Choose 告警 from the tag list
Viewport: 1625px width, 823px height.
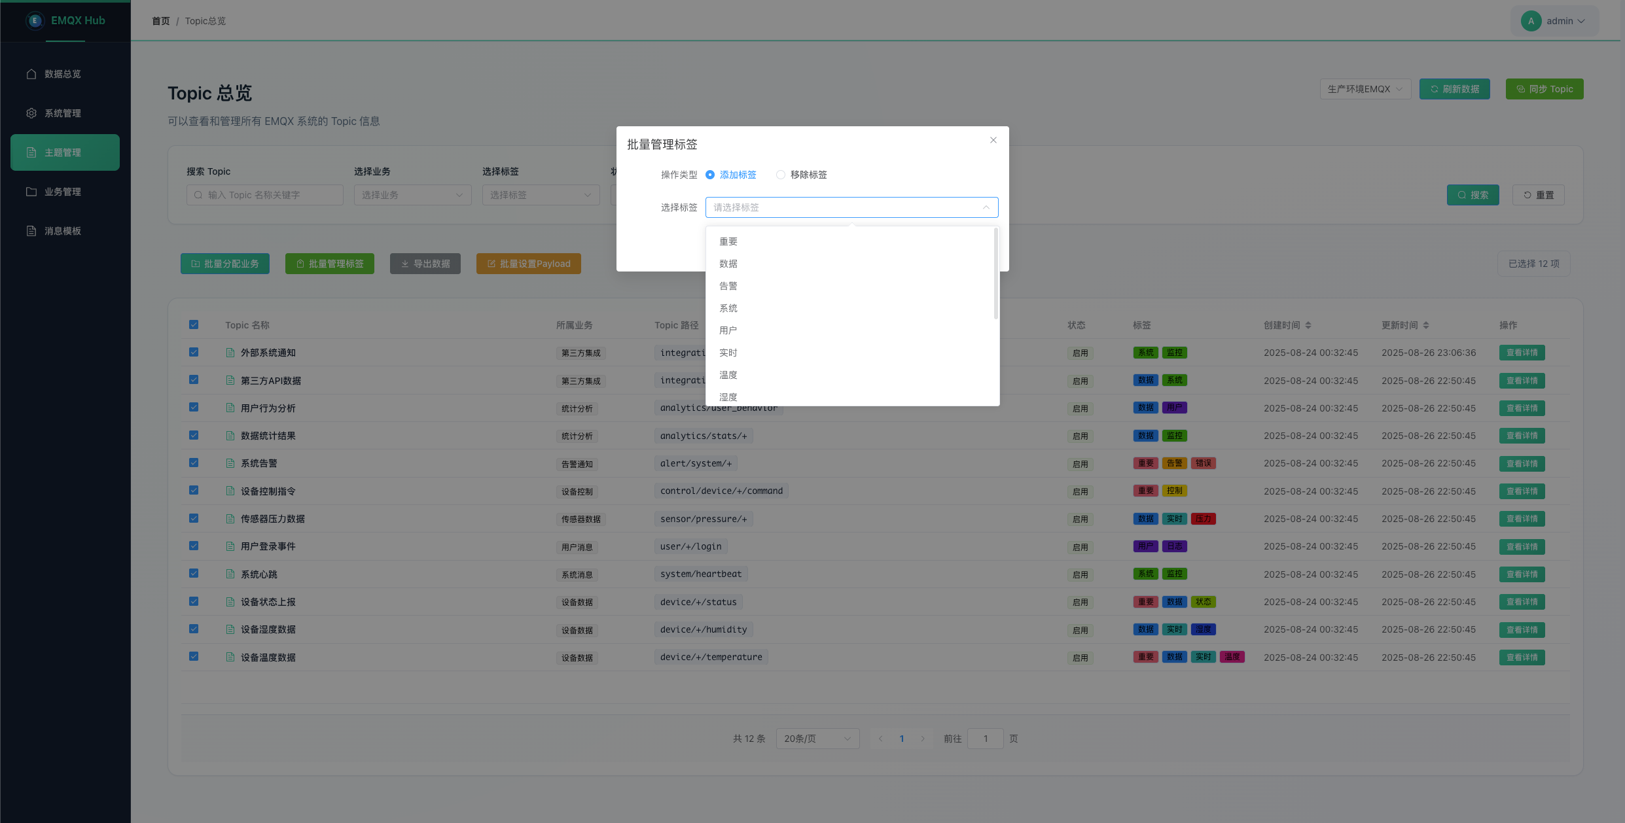tap(728, 286)
